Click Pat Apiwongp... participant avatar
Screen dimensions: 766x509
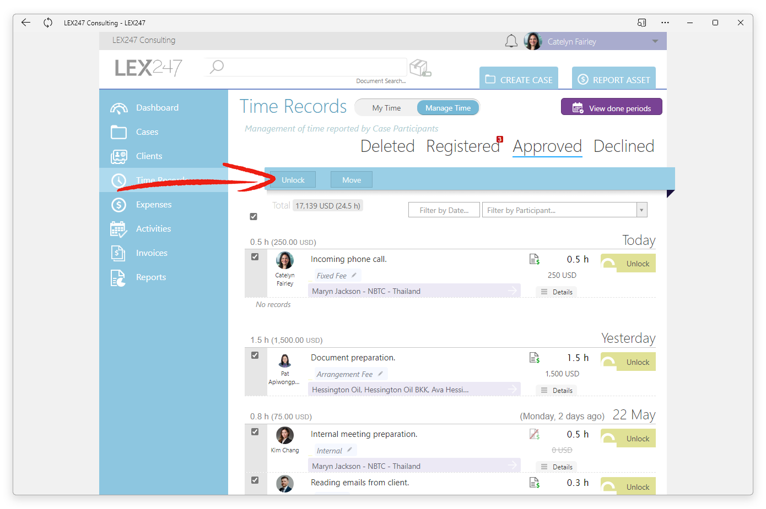285,360
